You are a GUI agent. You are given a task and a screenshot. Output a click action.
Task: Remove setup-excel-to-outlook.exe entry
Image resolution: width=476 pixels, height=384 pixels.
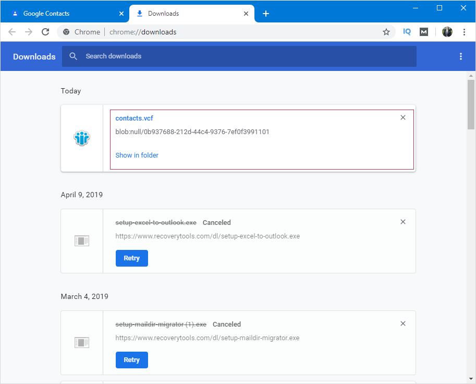click(x=403, y=222)
